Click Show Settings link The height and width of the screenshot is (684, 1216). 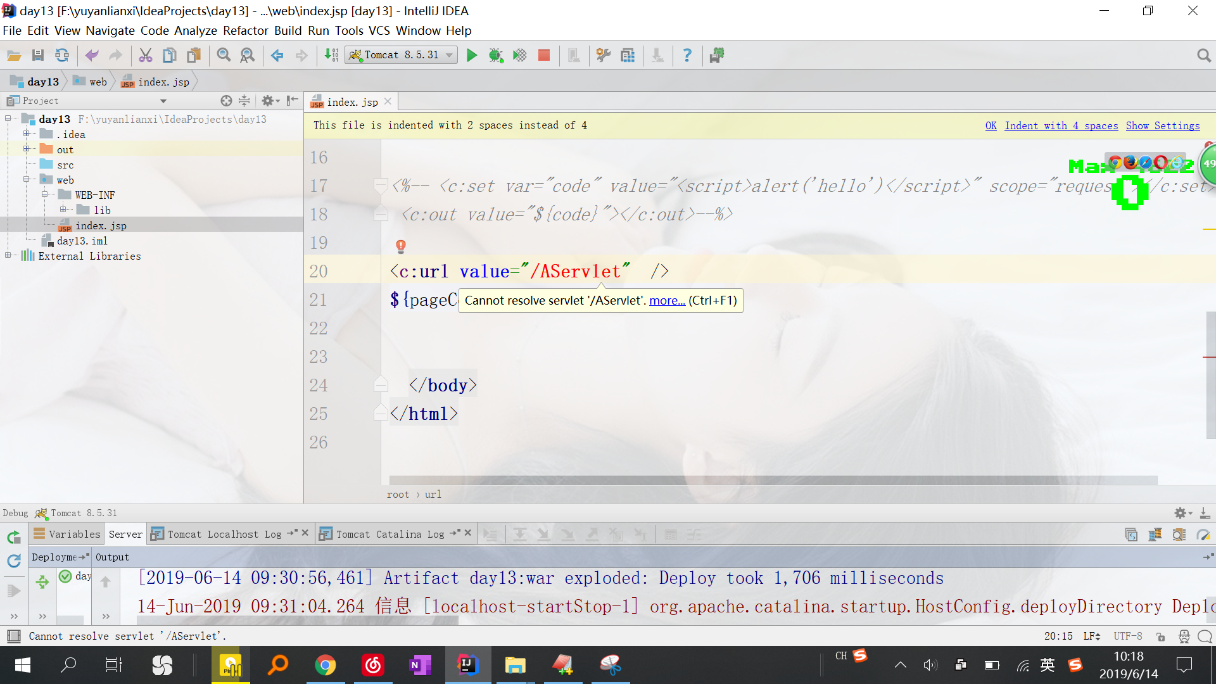tap(1163, 125)
